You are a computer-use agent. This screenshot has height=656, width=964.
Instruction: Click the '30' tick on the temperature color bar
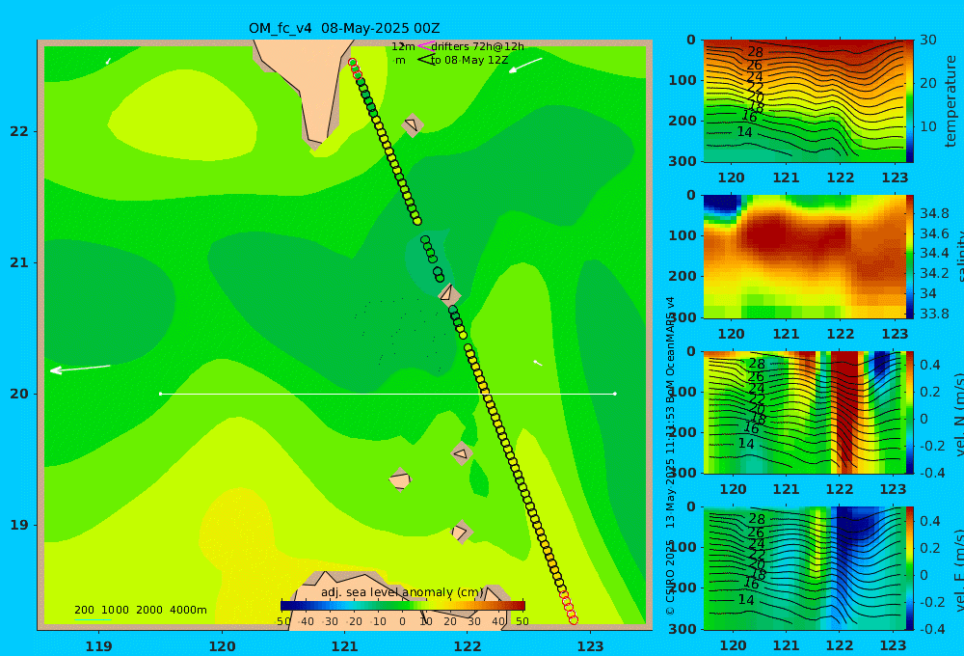927,40
